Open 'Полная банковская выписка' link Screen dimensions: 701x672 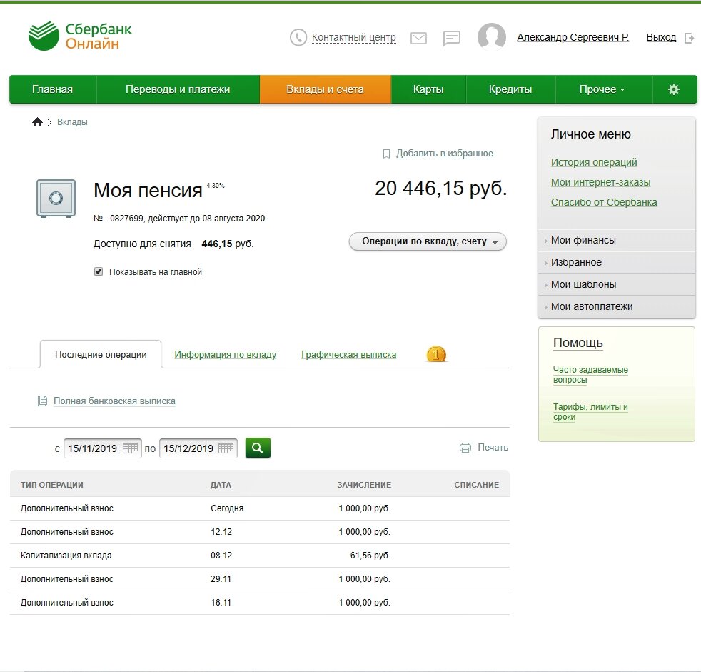(114, 401)
